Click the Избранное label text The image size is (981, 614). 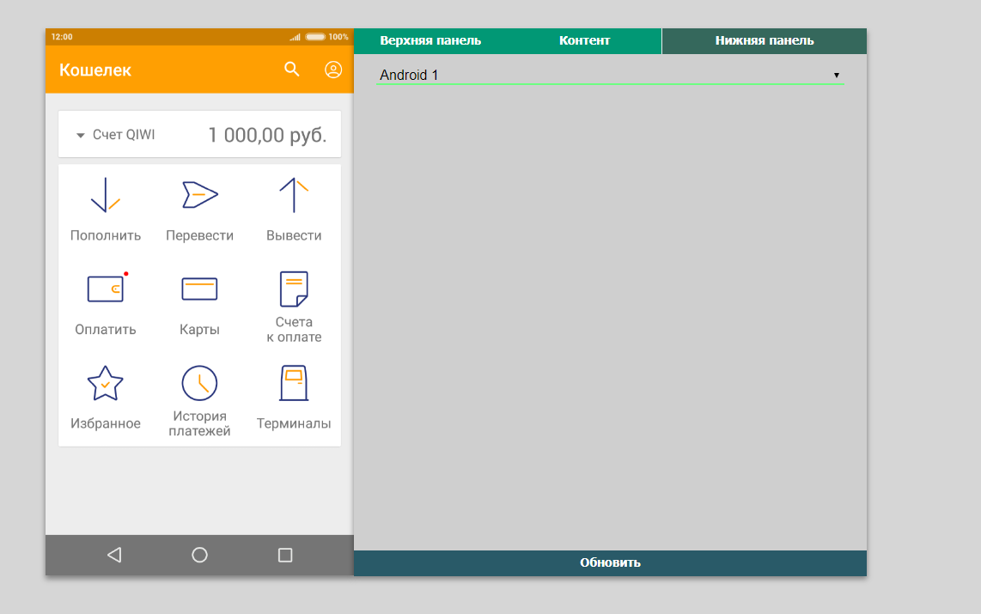(105, 424)
